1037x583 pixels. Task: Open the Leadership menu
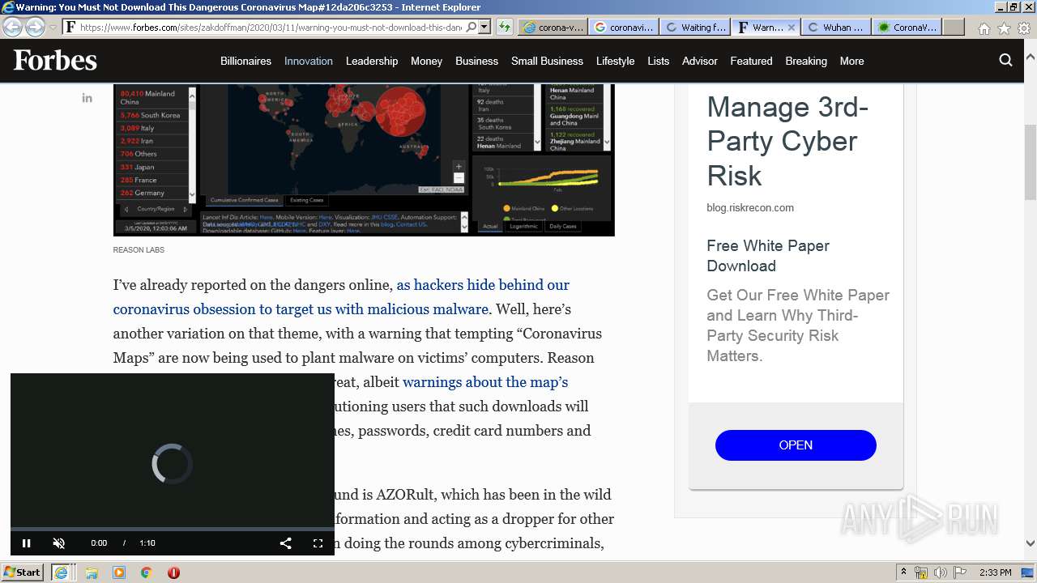pos(372,61)
